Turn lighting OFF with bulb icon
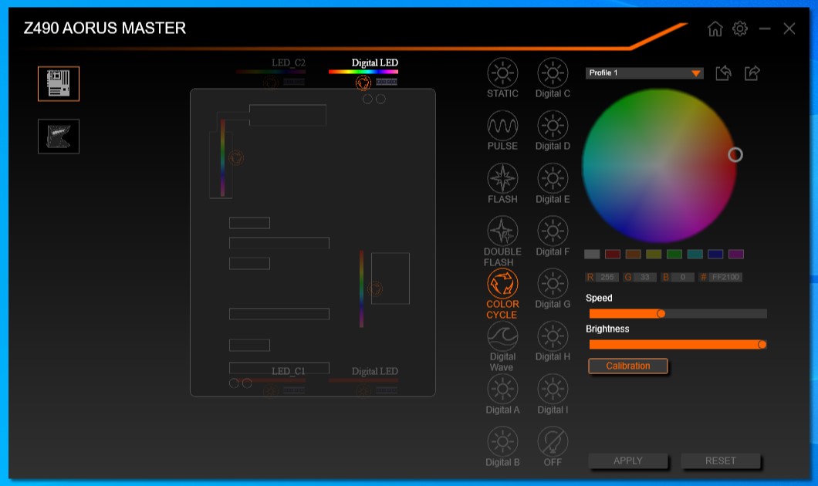Screen dimensions: 818x486 [553, 447]
